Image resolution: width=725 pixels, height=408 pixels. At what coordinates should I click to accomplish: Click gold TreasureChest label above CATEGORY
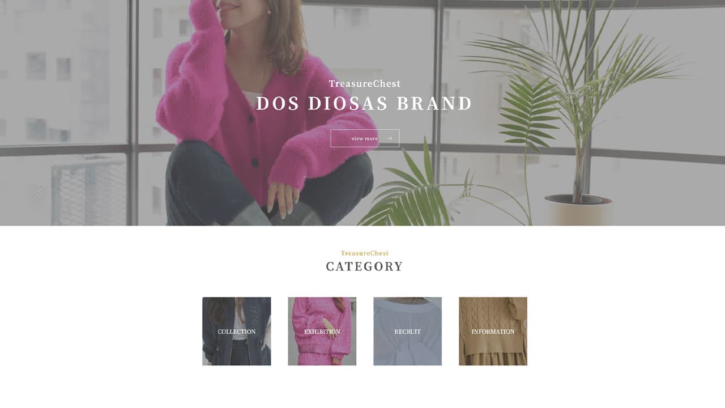click(365, 253)
